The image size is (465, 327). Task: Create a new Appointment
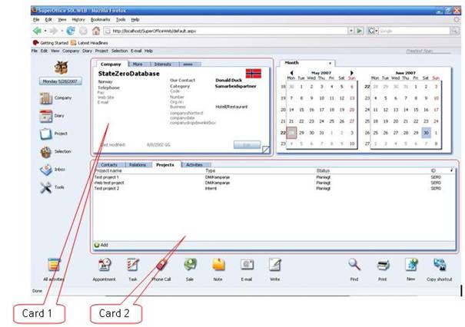pos(105,265)
